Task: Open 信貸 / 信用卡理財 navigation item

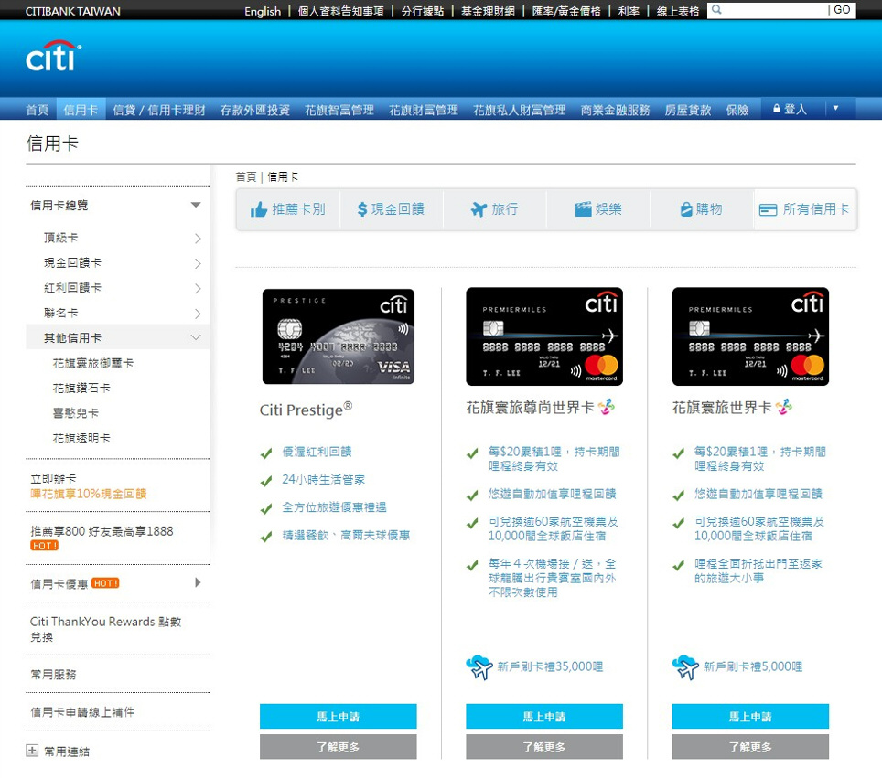Action: coord(158,110)
